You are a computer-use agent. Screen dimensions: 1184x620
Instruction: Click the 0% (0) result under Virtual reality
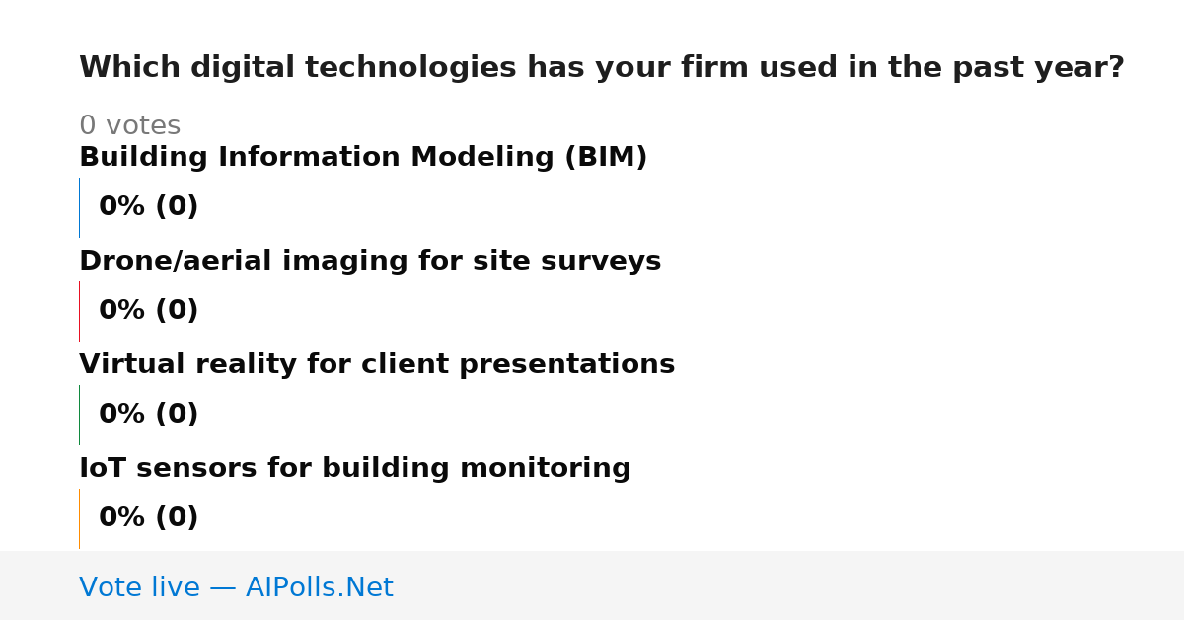[148, 415]
